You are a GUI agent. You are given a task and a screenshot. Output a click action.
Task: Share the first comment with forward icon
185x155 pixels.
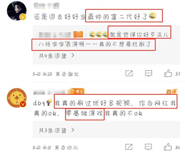129,73
